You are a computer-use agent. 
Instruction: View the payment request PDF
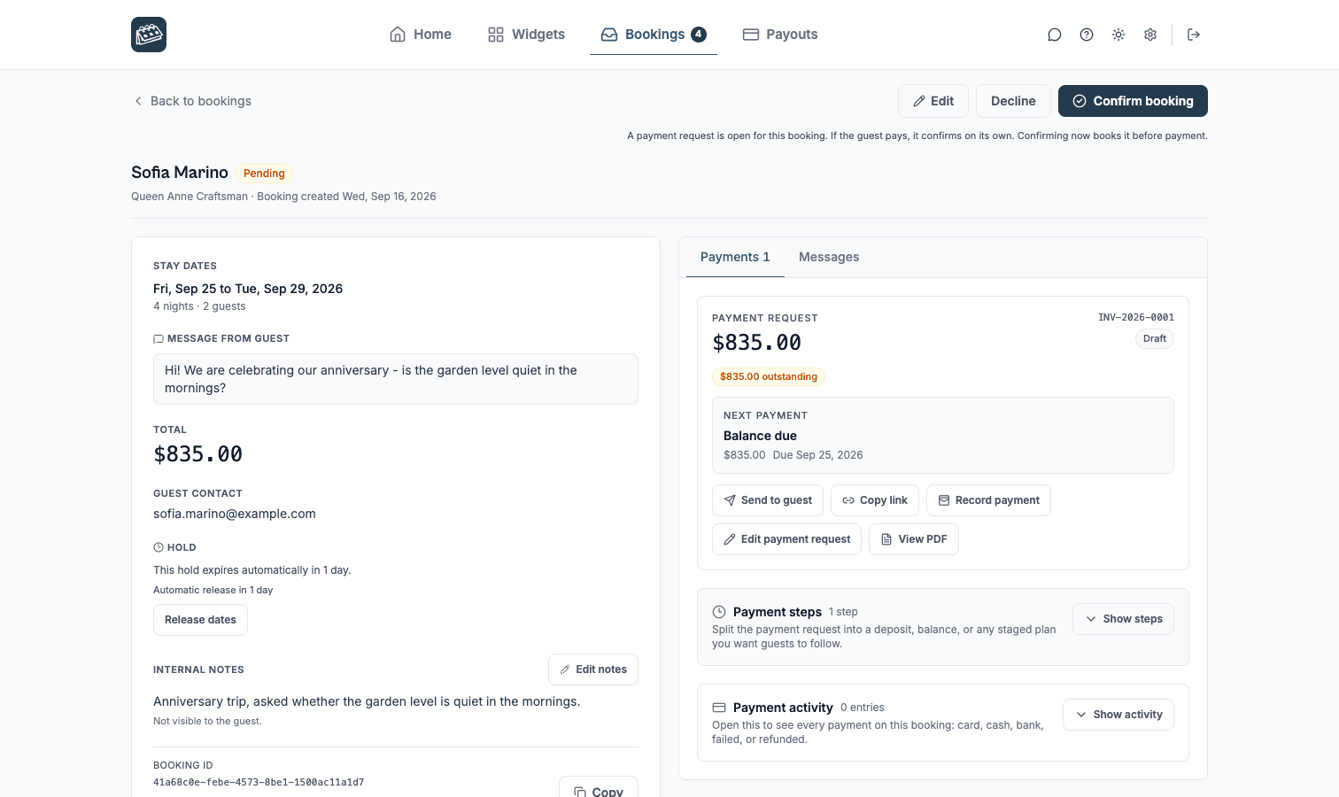coord(914,539)
